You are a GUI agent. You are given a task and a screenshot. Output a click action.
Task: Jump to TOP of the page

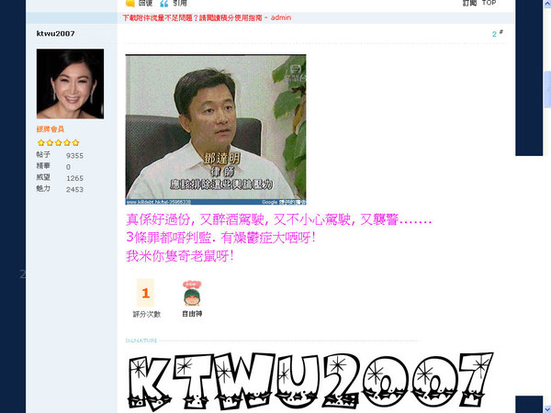point(489,3)
